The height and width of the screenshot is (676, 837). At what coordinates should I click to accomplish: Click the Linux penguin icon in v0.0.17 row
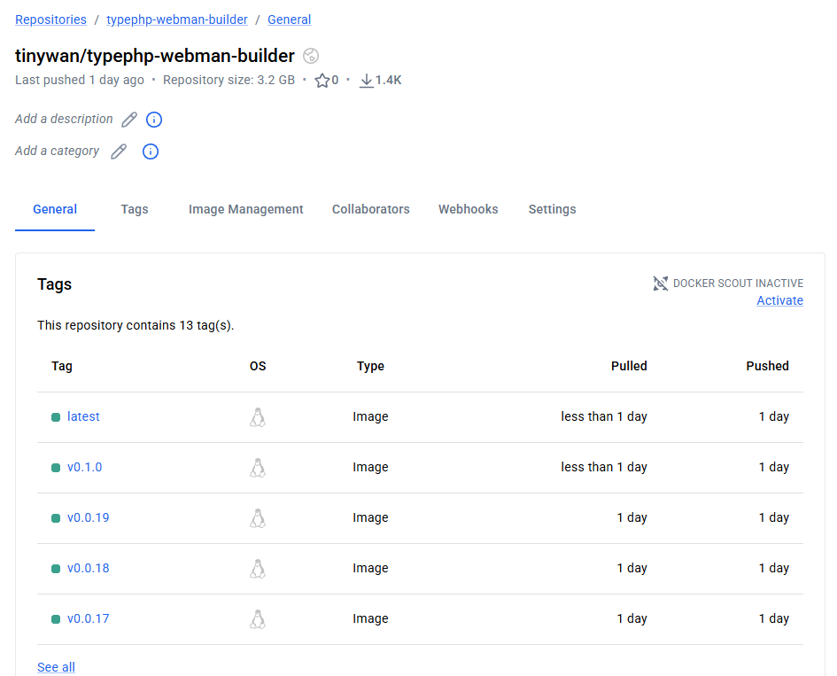pos(258,619)
